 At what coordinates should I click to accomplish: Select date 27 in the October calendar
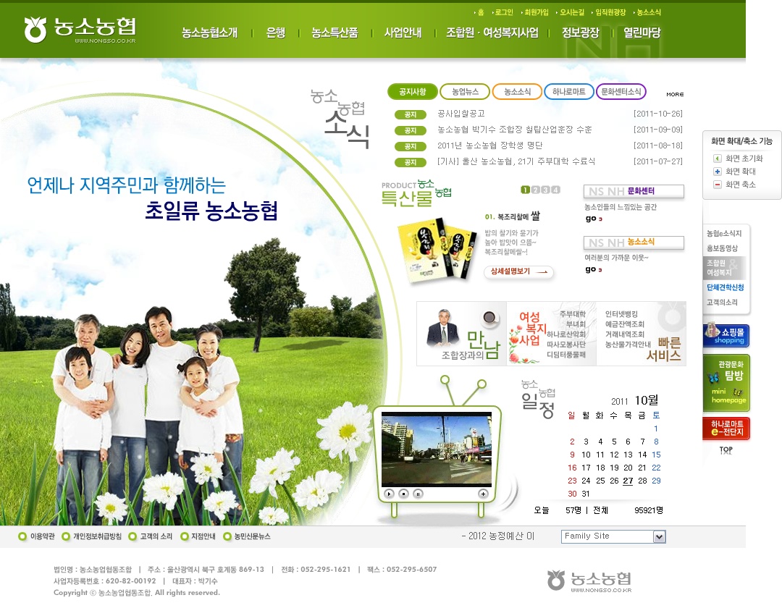628,481
